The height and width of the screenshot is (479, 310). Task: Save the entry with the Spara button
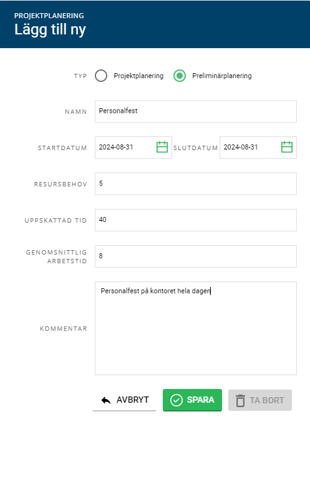[x=192, y=400]
